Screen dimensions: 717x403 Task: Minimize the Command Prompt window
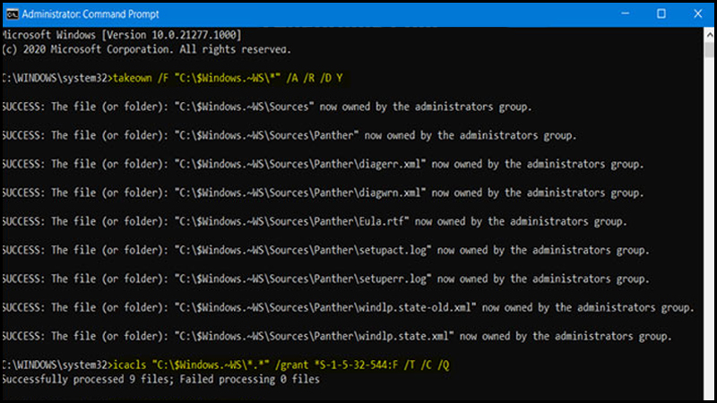coord(625,13)
